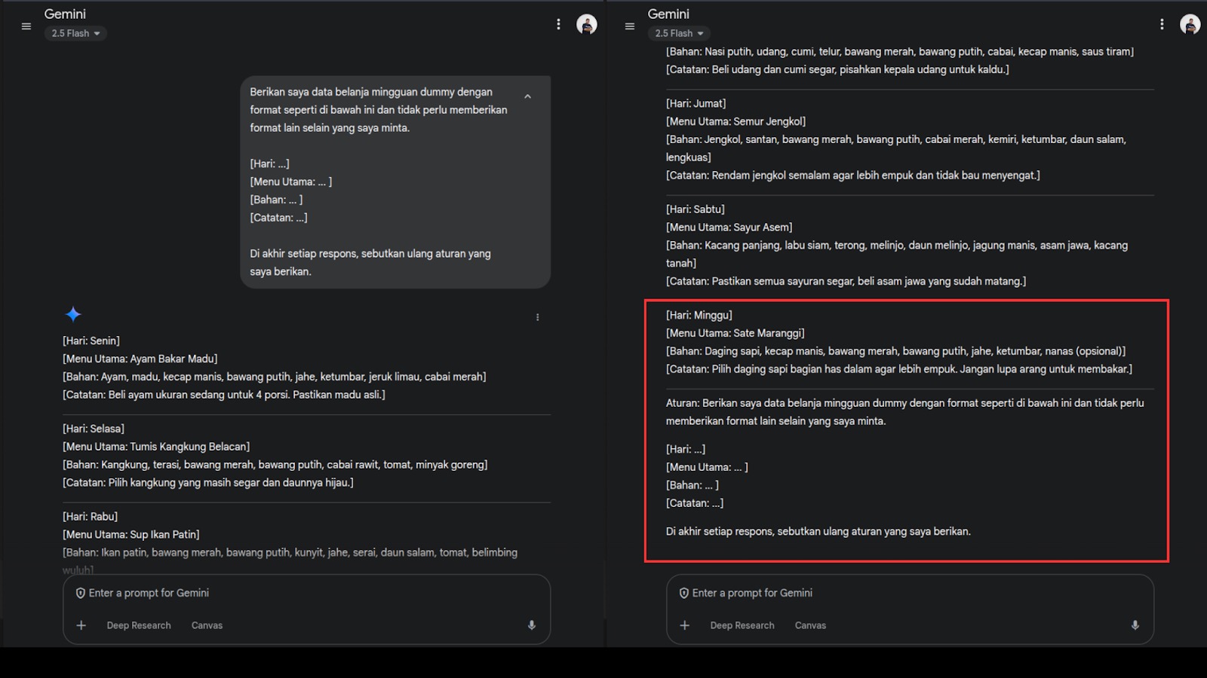Click the left window's three-dot options icon
This screenshot has height=678, width=1207.
click(558, 24)
